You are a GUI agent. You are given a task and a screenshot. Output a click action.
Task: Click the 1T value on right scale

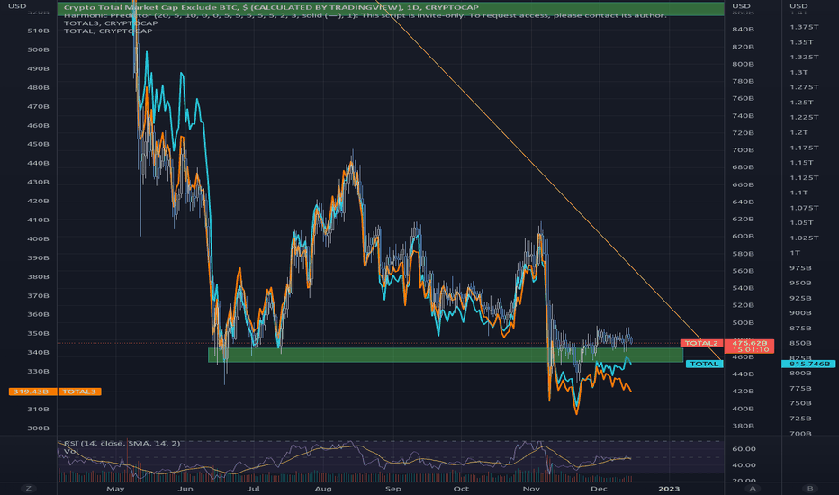click(795, 253)
